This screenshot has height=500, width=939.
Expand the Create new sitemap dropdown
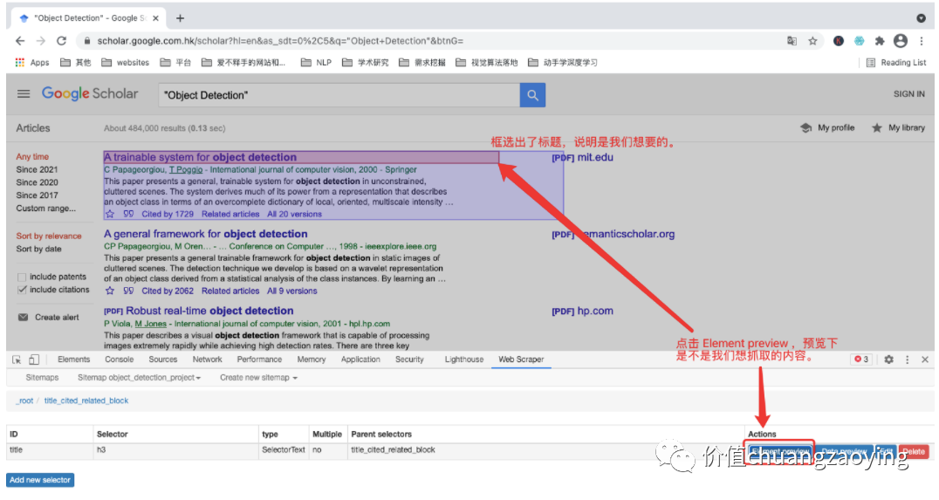pyautogui.click(x=258, y=377)
